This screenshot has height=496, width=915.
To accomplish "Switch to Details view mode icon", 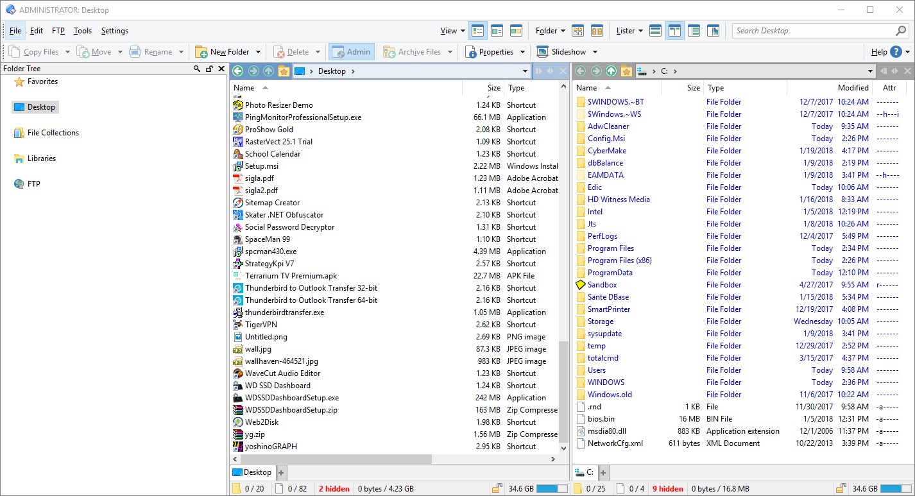I will tap(478, 31).
